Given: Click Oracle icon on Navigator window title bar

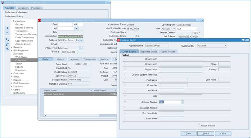Looking at the screenshot, I should 2,3.
